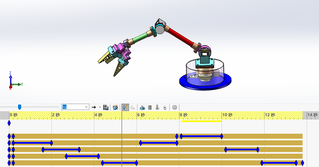Click the 8 秒 mark on timeline ruler
Viewport: 319px width, 167px height.
tap(184, 115)
